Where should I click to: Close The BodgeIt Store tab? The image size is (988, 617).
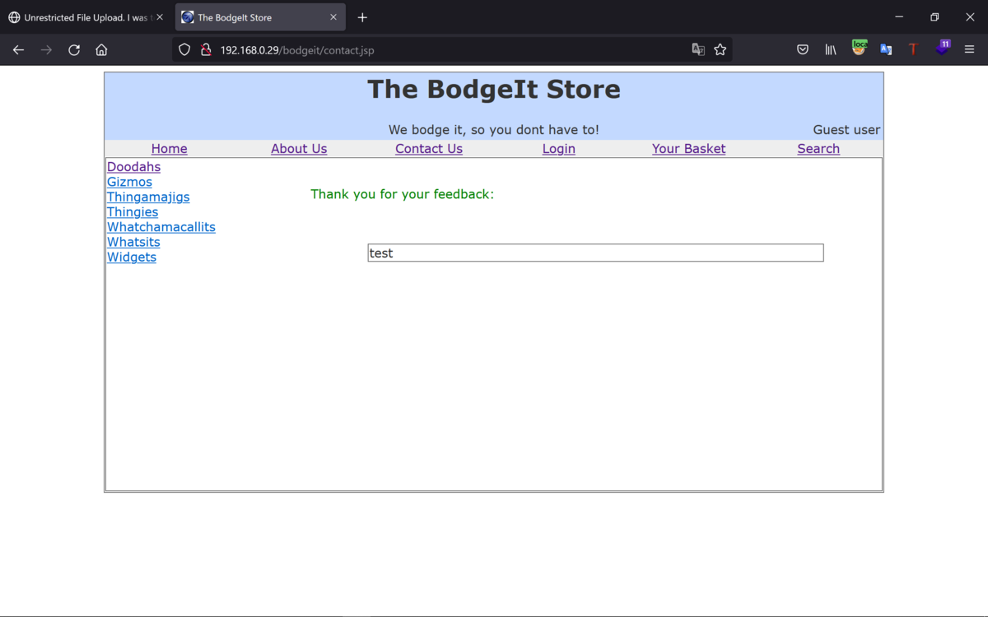tap(333, 17)
